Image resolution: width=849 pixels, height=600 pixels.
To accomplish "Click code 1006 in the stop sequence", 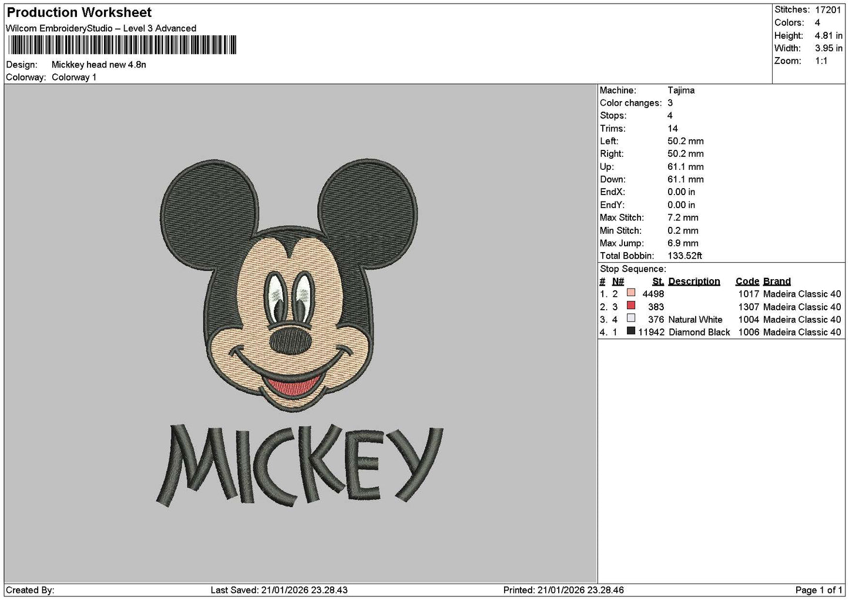I will pos(749,333).
